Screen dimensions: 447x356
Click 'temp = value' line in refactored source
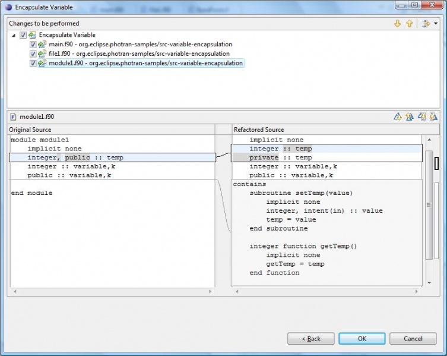point(291,219)
